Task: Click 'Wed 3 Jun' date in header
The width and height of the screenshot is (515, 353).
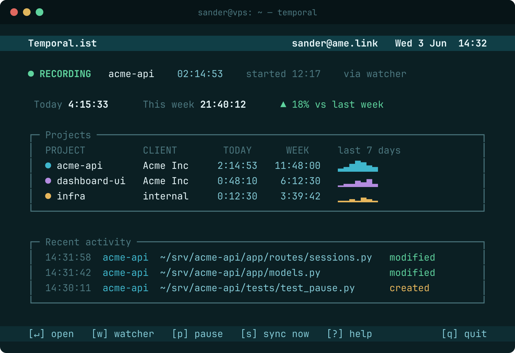Action: tap(421, 43)
